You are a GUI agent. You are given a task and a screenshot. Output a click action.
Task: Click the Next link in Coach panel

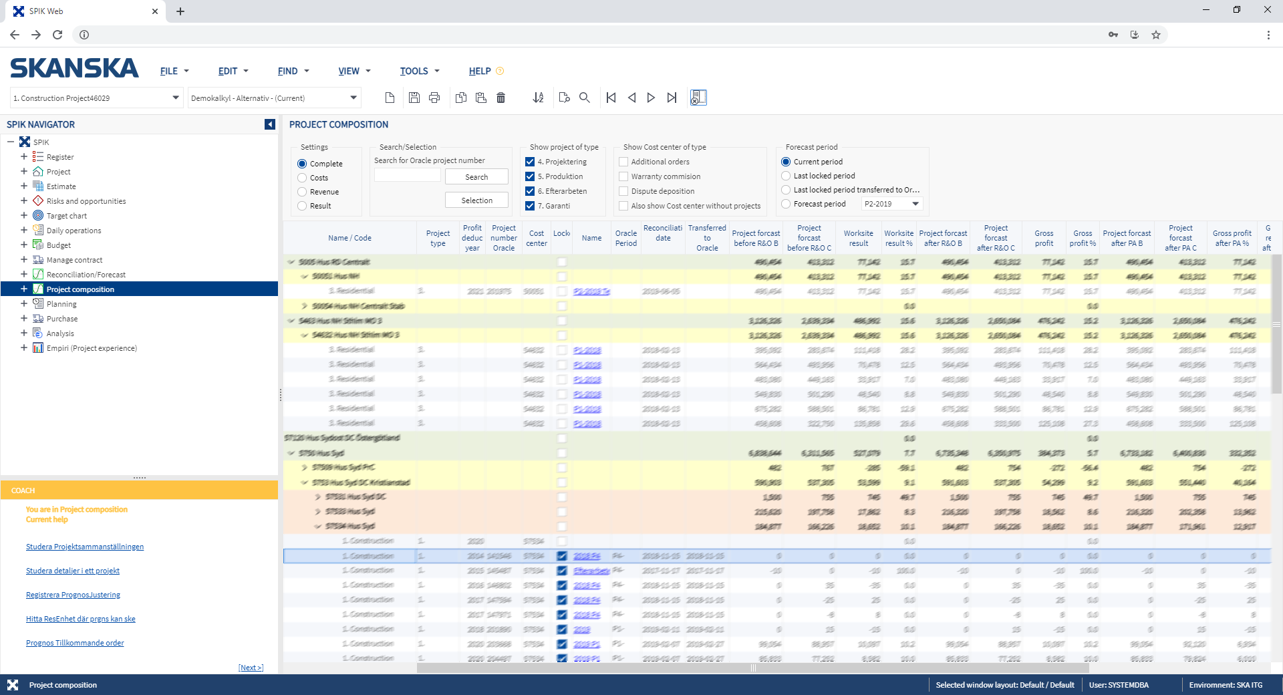251,668
